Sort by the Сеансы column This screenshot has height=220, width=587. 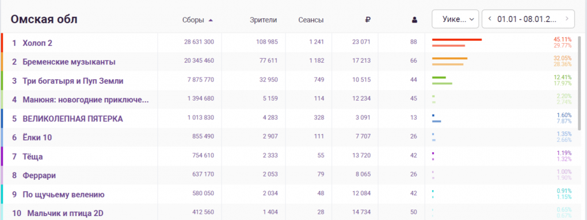click(311, 20)
